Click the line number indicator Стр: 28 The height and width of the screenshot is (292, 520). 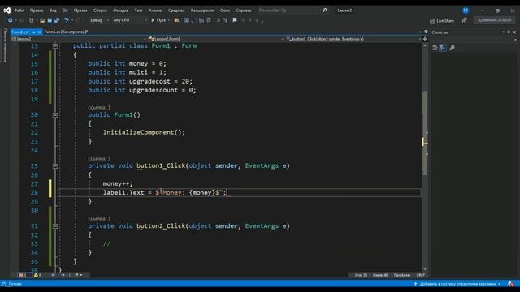[x=361, y=275]
